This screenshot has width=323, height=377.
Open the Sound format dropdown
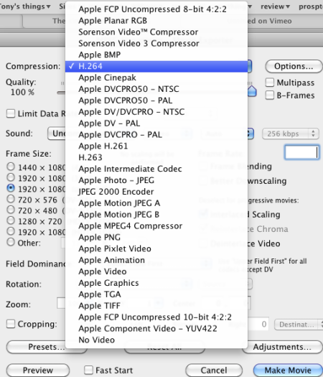[x=56, y=134]
